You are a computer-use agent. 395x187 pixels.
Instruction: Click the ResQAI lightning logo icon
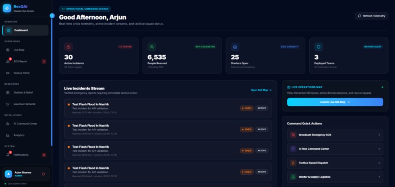7,8
